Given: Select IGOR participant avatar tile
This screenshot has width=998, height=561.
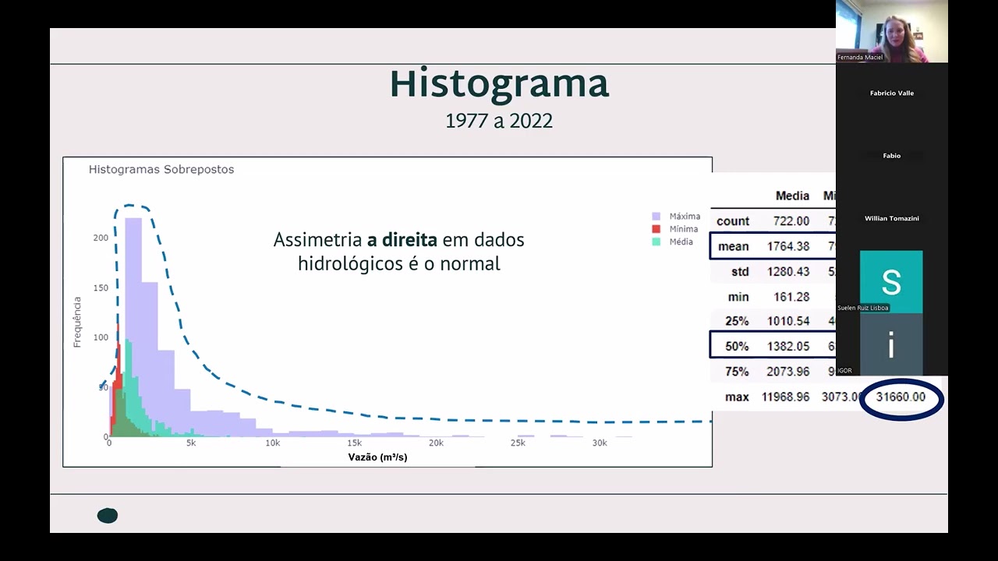Looking at the screenshot, I should pyautogui.click(x=891, y=344).
